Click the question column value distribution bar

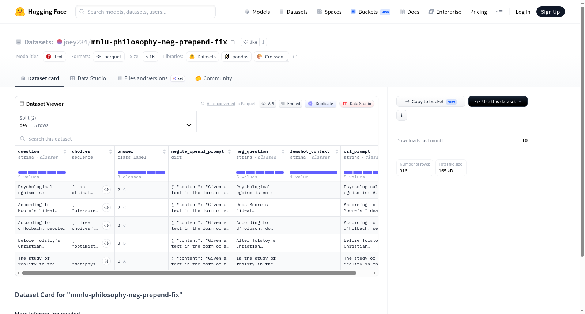(42, 172)
